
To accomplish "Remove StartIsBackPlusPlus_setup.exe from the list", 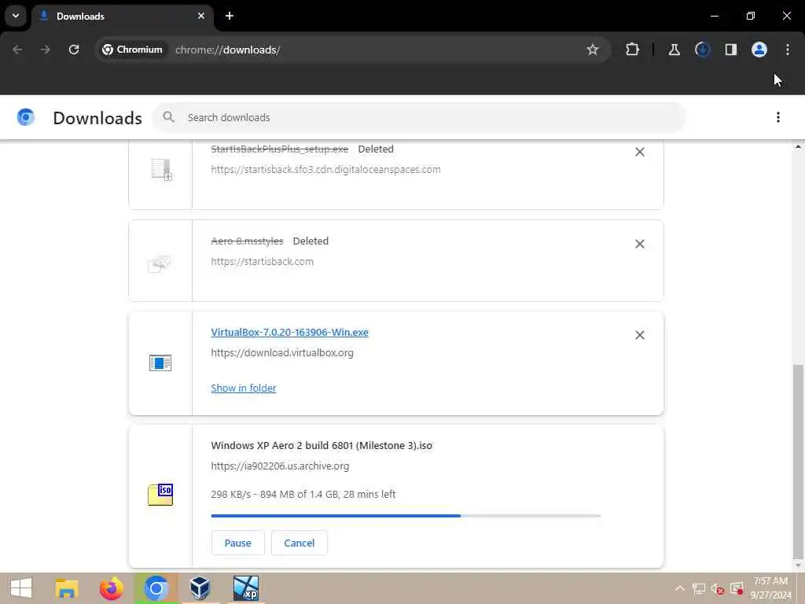I will (639, 152).
